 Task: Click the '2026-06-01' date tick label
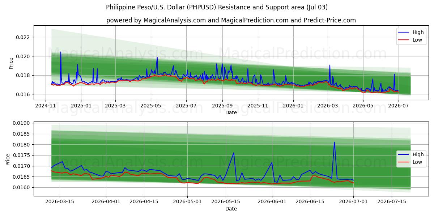pyautogui.click(x=272, y=201)
